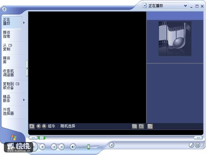The height and width of the screenshot is (155, 206).
Task: Click the green seek slider thumb
Action: [x=42, y=138]
